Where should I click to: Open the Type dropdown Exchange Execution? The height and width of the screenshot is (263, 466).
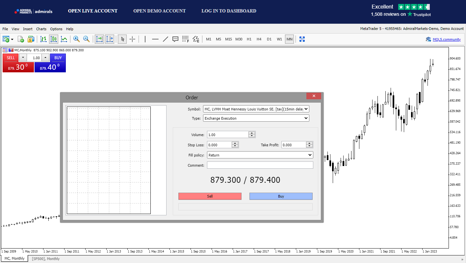click(x=256, y=118)
